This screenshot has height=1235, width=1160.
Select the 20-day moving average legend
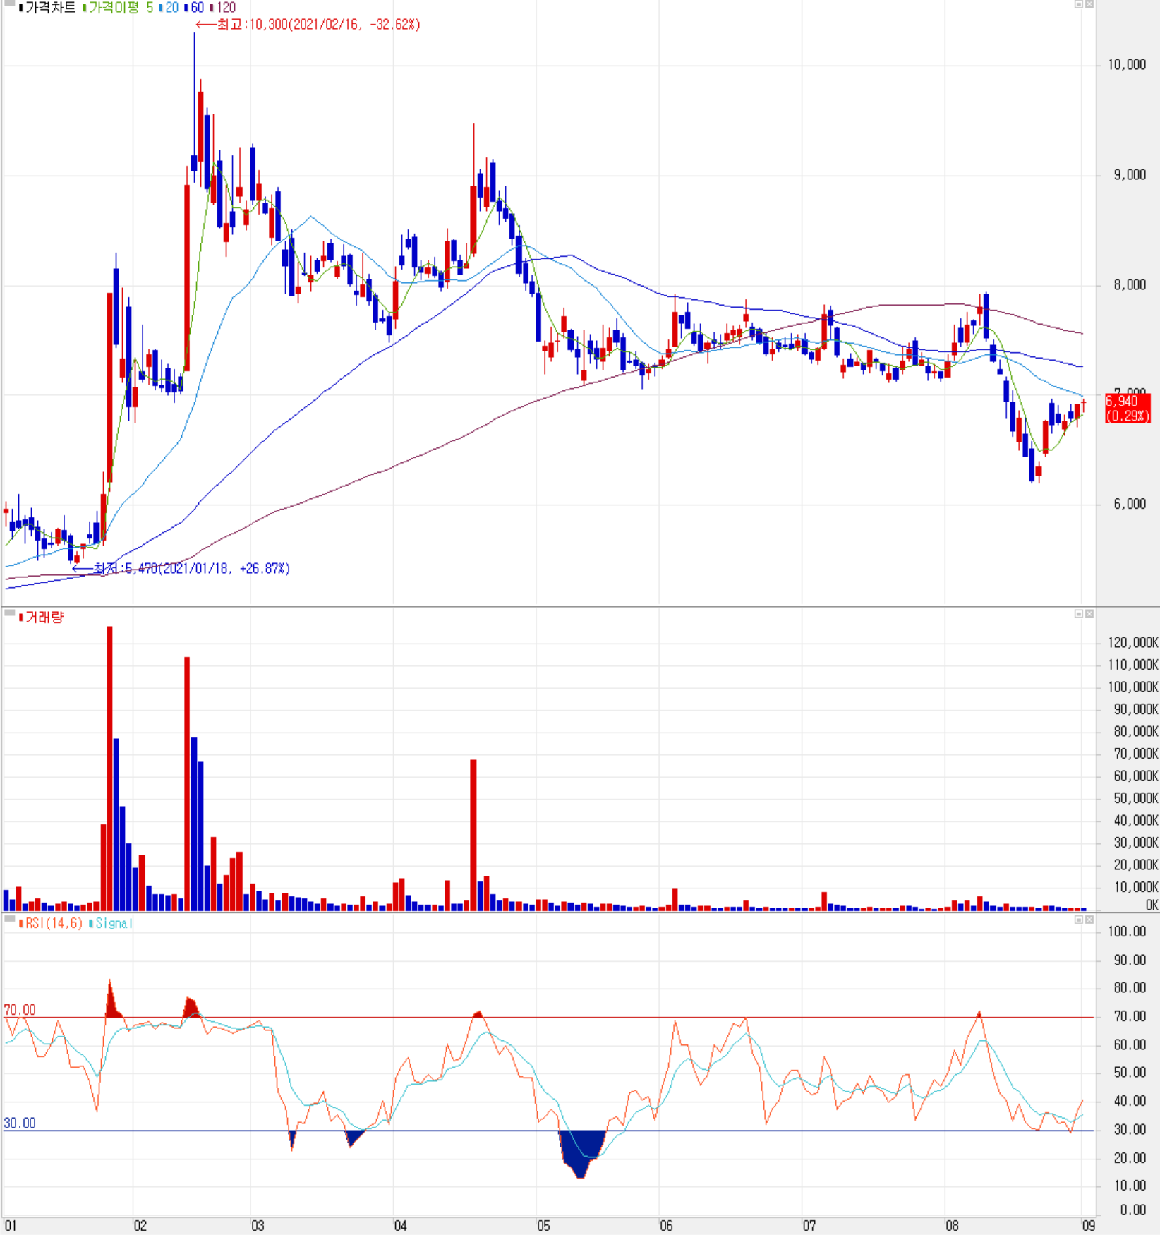point(171,8)
